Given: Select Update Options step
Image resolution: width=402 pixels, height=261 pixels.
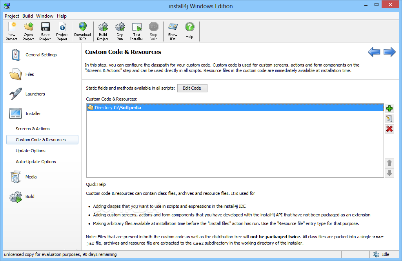Looking at the screenshot, I should (31, 151).
